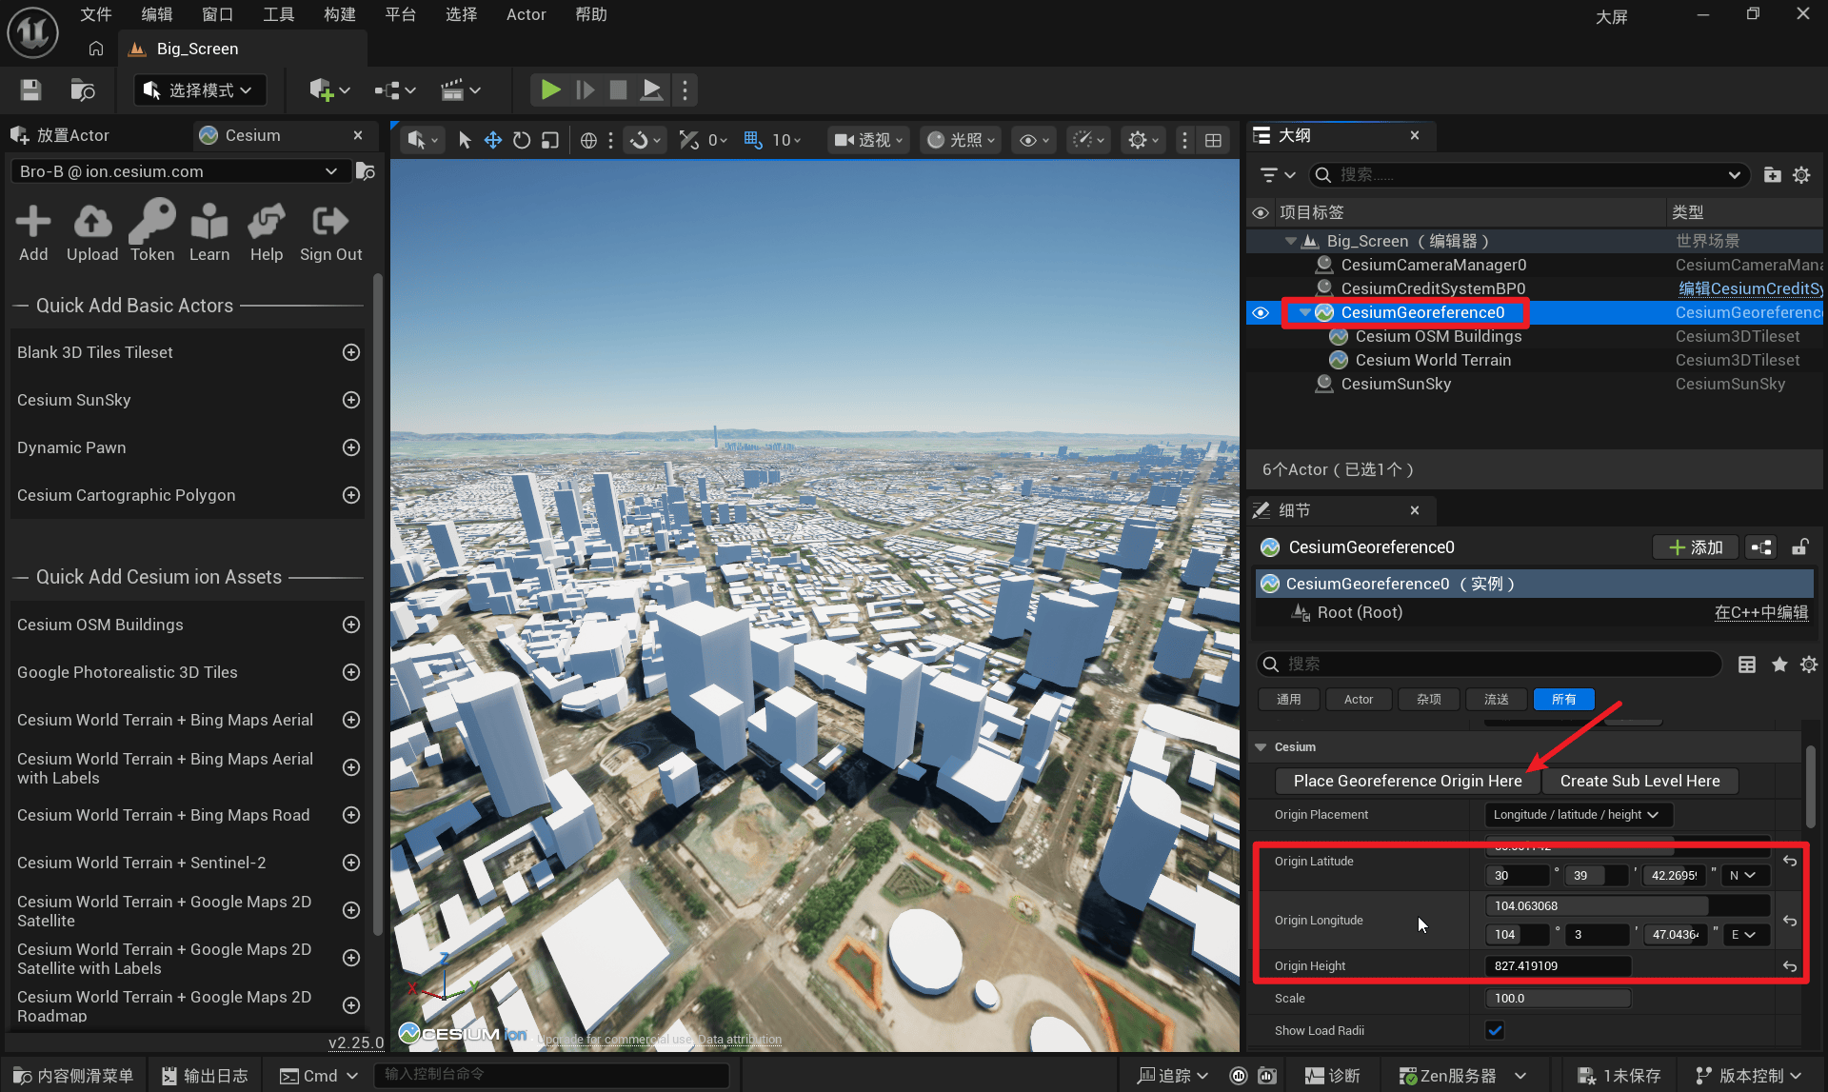The height and width of the screenshot is (1092, 1828).
Task: Open the Origin Placement dropdown
Action: (1577, 815)
